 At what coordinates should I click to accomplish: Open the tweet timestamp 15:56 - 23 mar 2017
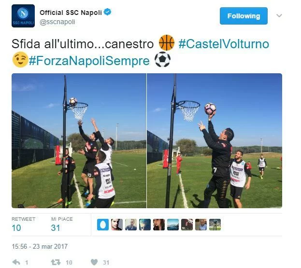coord(40,246)
